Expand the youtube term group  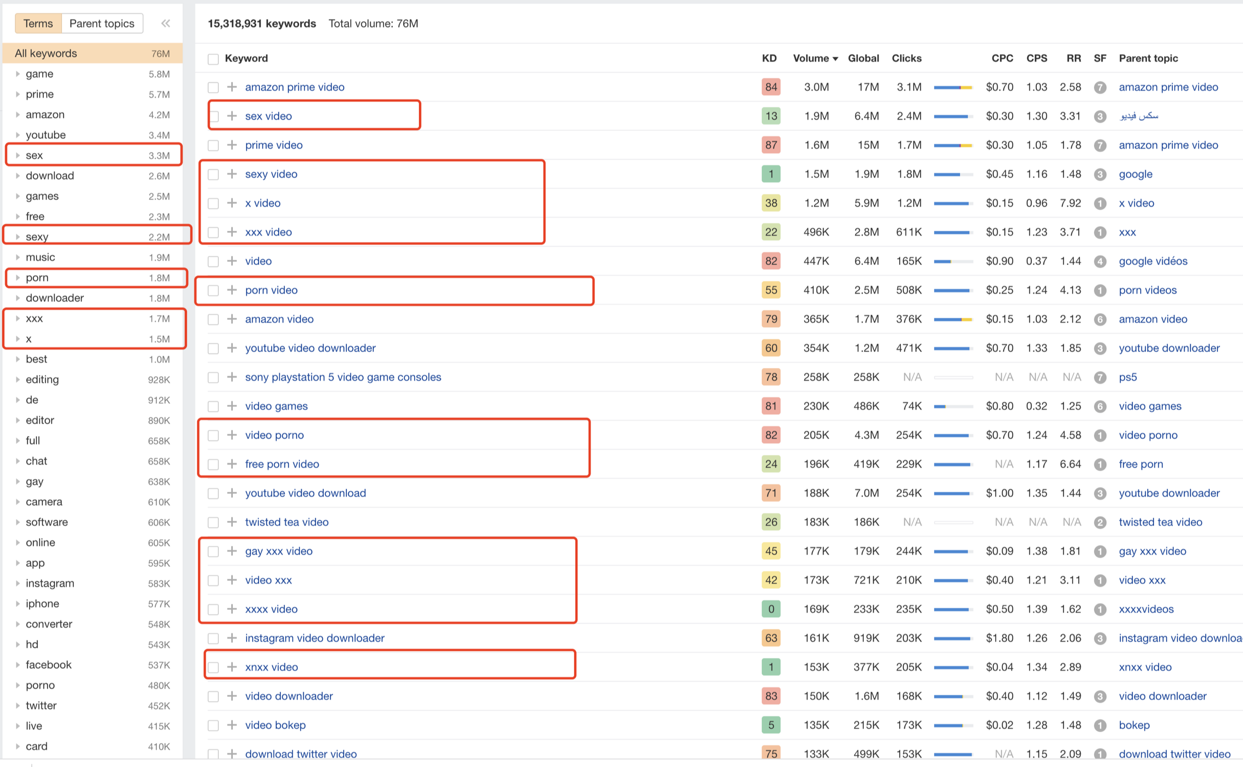pos(18,135)
